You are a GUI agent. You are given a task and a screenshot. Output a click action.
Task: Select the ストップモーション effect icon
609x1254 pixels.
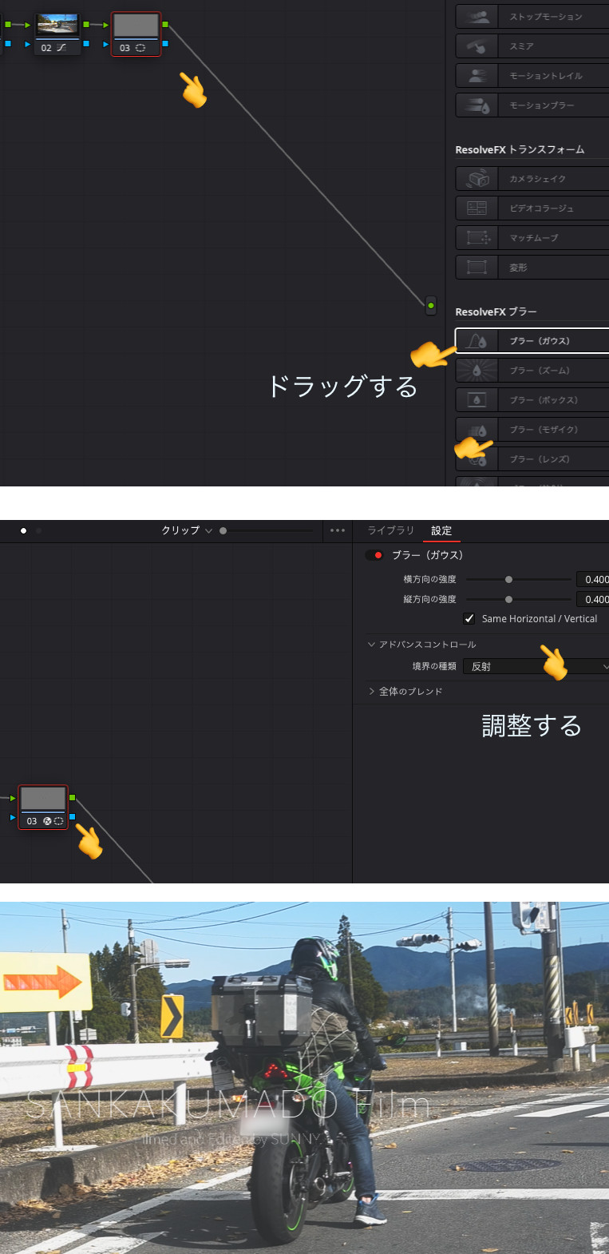[477, 17]
